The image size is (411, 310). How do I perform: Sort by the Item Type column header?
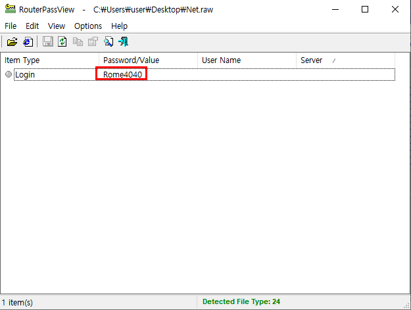tap(49, 60)
